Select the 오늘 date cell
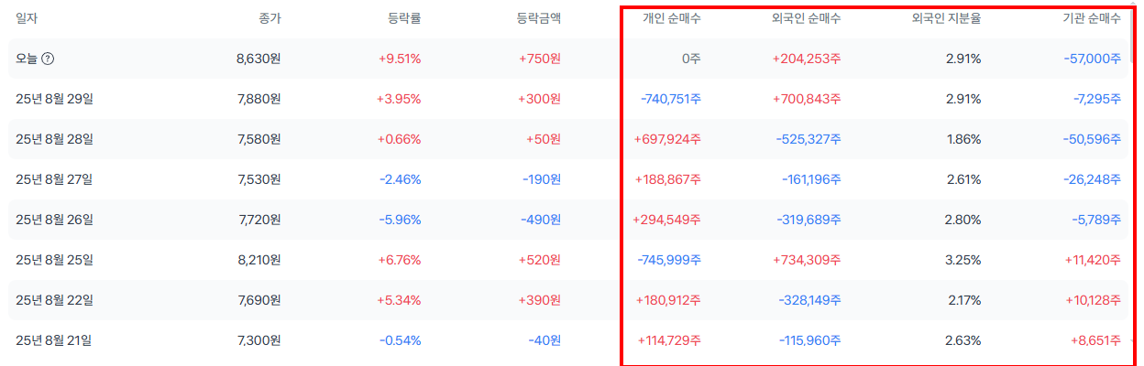 [x=26, y=59]
